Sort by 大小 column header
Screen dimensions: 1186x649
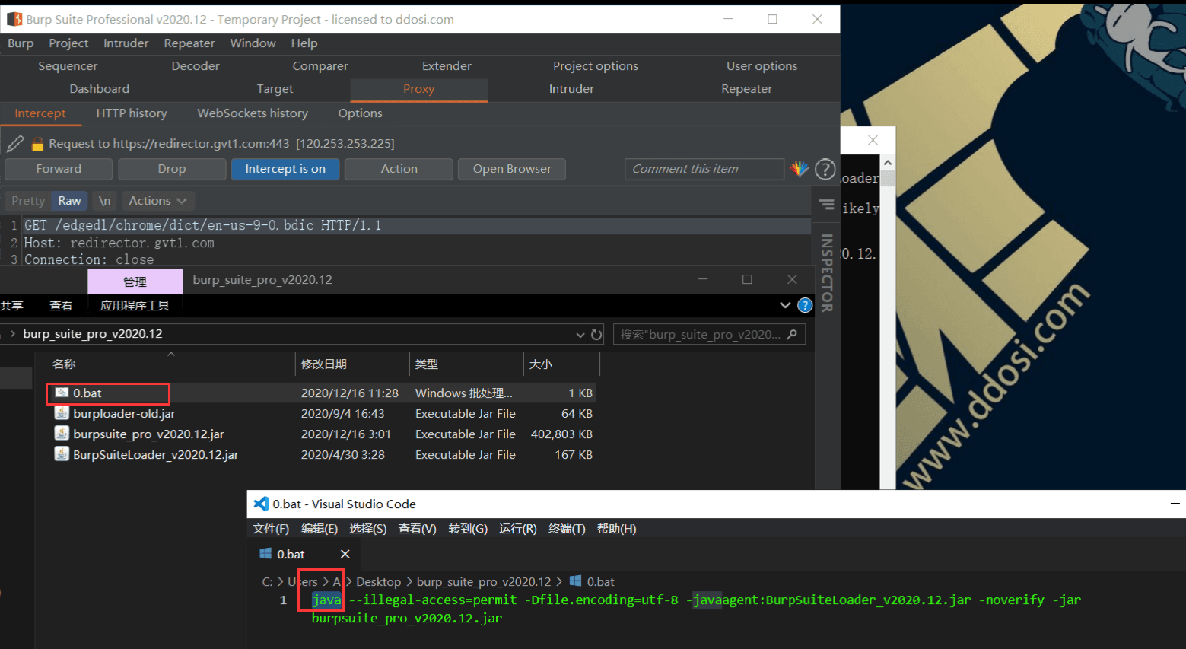click(x=540, y=364)
